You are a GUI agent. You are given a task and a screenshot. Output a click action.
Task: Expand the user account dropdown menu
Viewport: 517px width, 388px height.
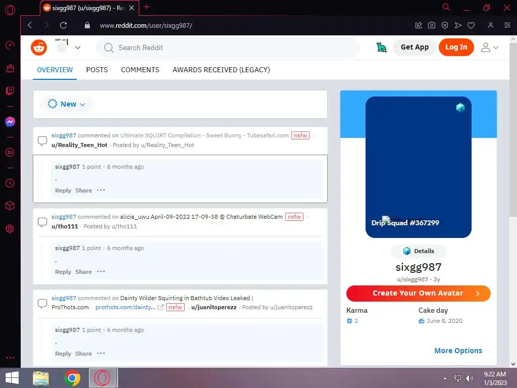pyautogui.click(x=490, y=47)
